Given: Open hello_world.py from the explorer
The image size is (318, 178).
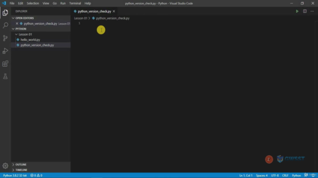Looking at the screenshot, I should (30, 40).
